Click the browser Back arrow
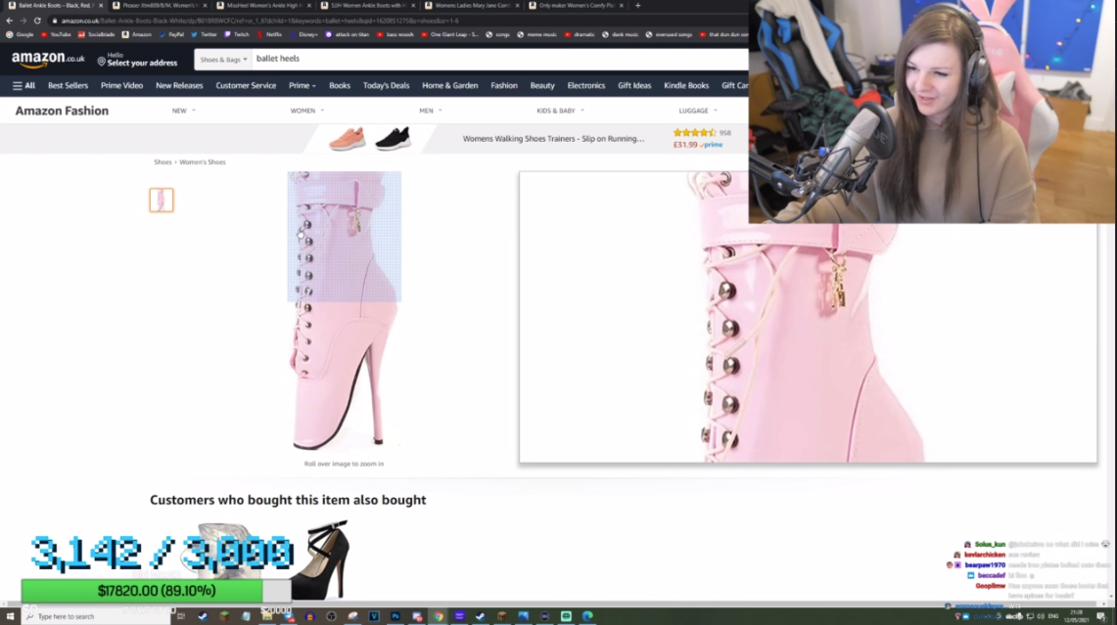This screenshot has height=625, width=1117. point(9,21)
